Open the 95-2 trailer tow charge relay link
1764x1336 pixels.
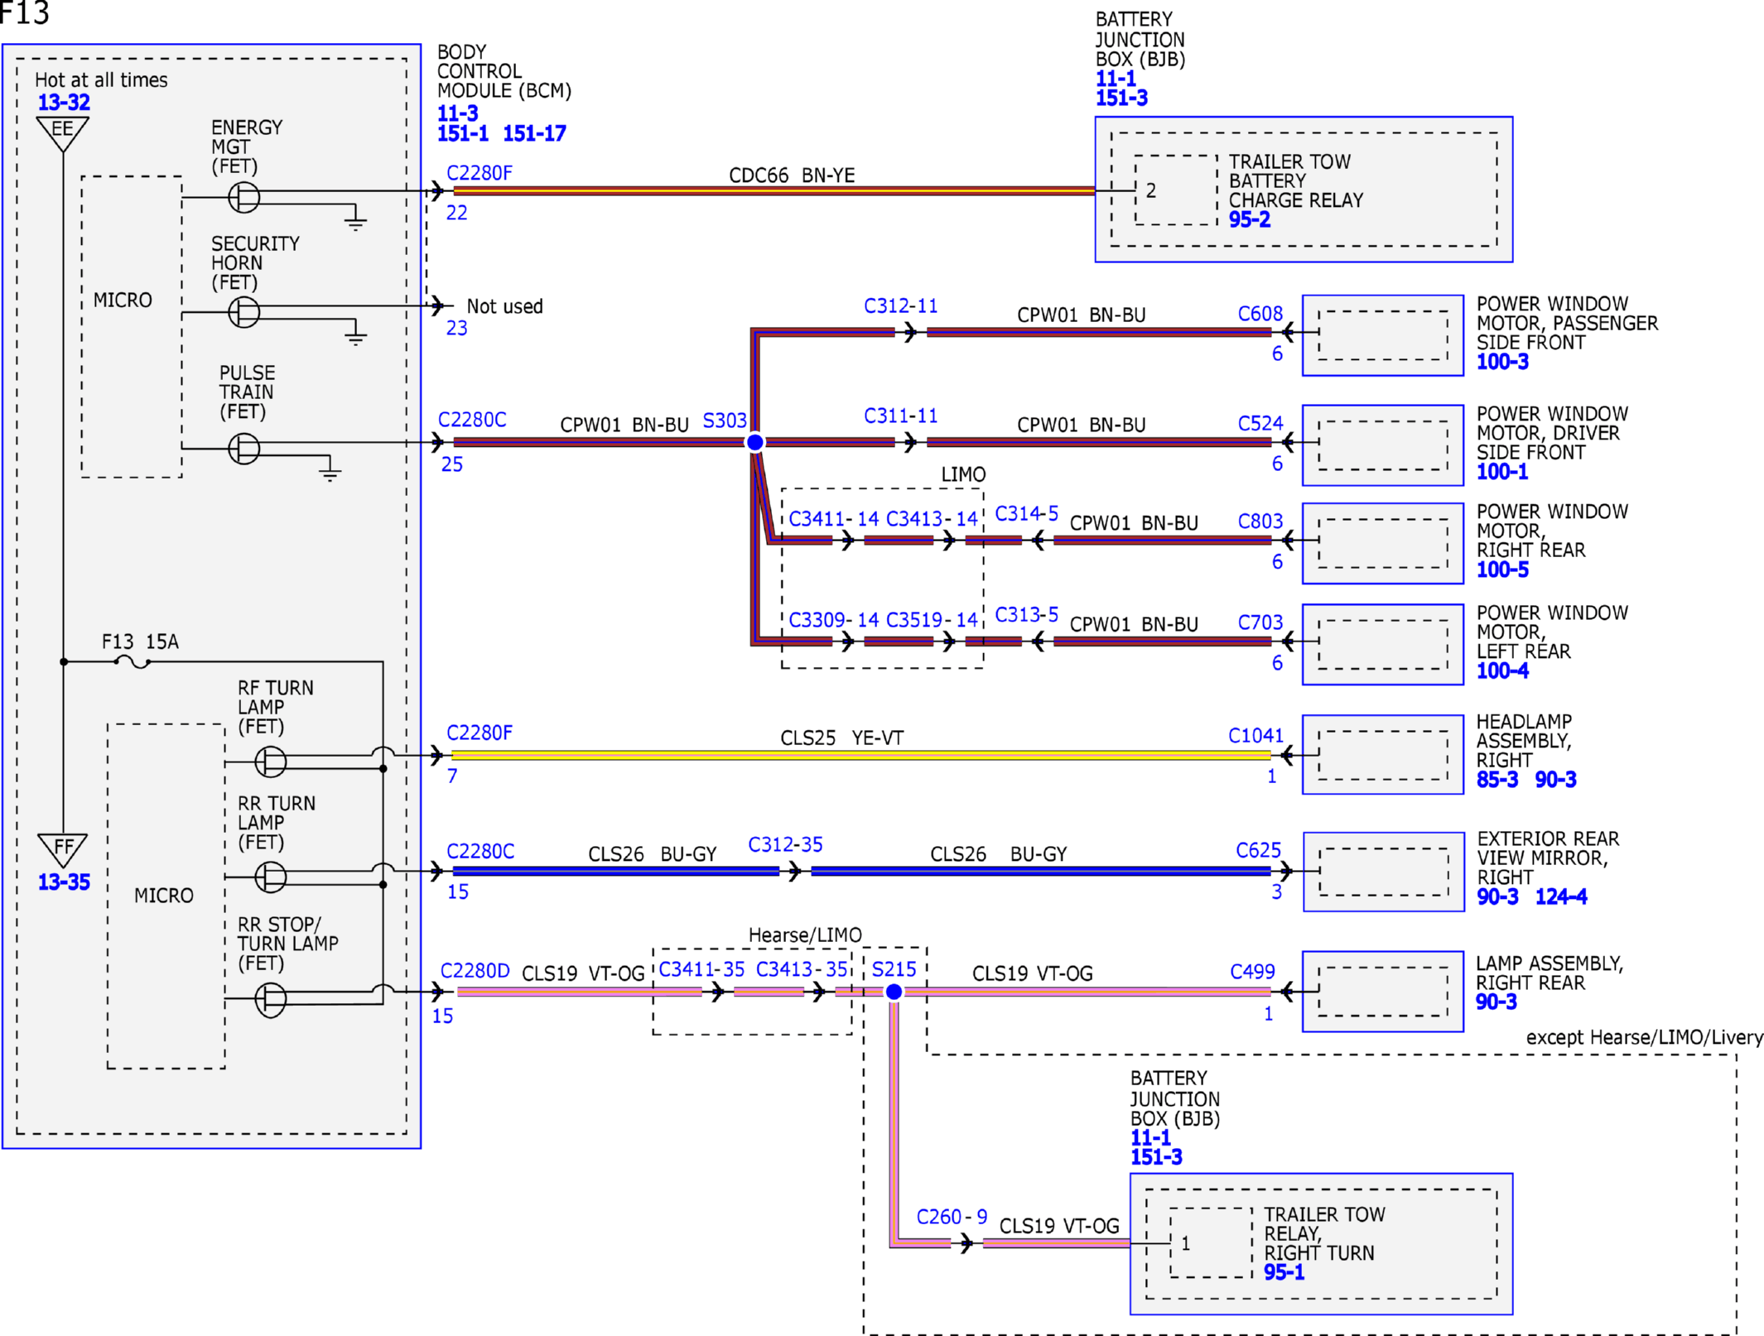pyautogui.click(x=1250, y=219)
